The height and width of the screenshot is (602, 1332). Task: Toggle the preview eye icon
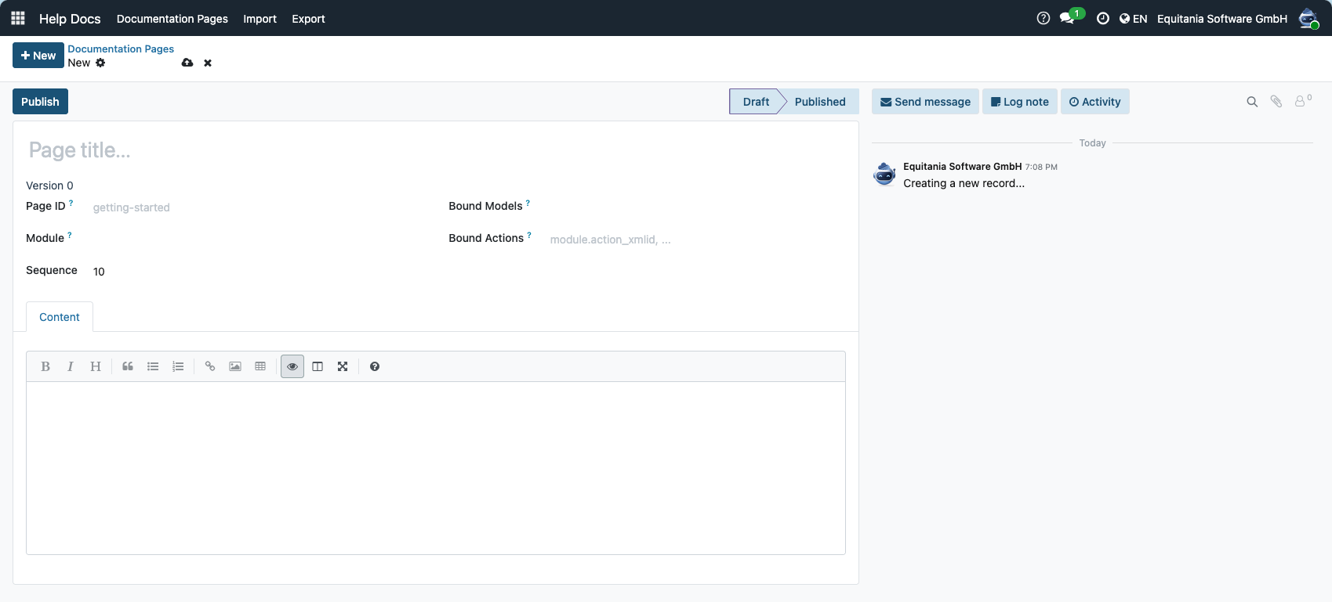click(x=292, y=366)
